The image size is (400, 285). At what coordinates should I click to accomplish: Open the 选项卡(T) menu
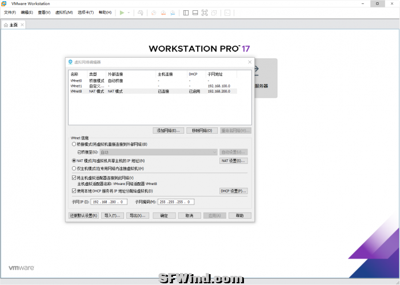(86, 12)
